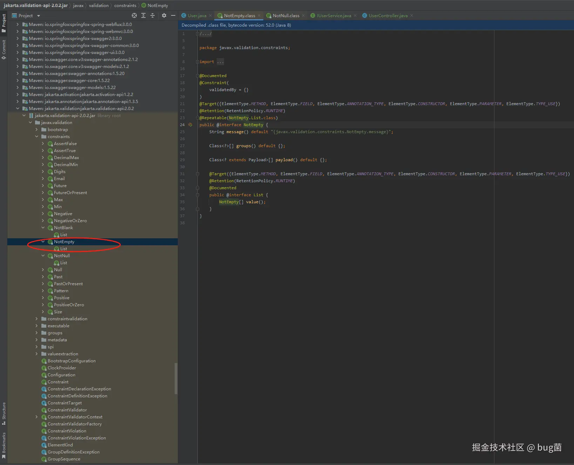574x465 pixels.
Task: Click the Expand All icon in Project panel
Action: (143, 15)
